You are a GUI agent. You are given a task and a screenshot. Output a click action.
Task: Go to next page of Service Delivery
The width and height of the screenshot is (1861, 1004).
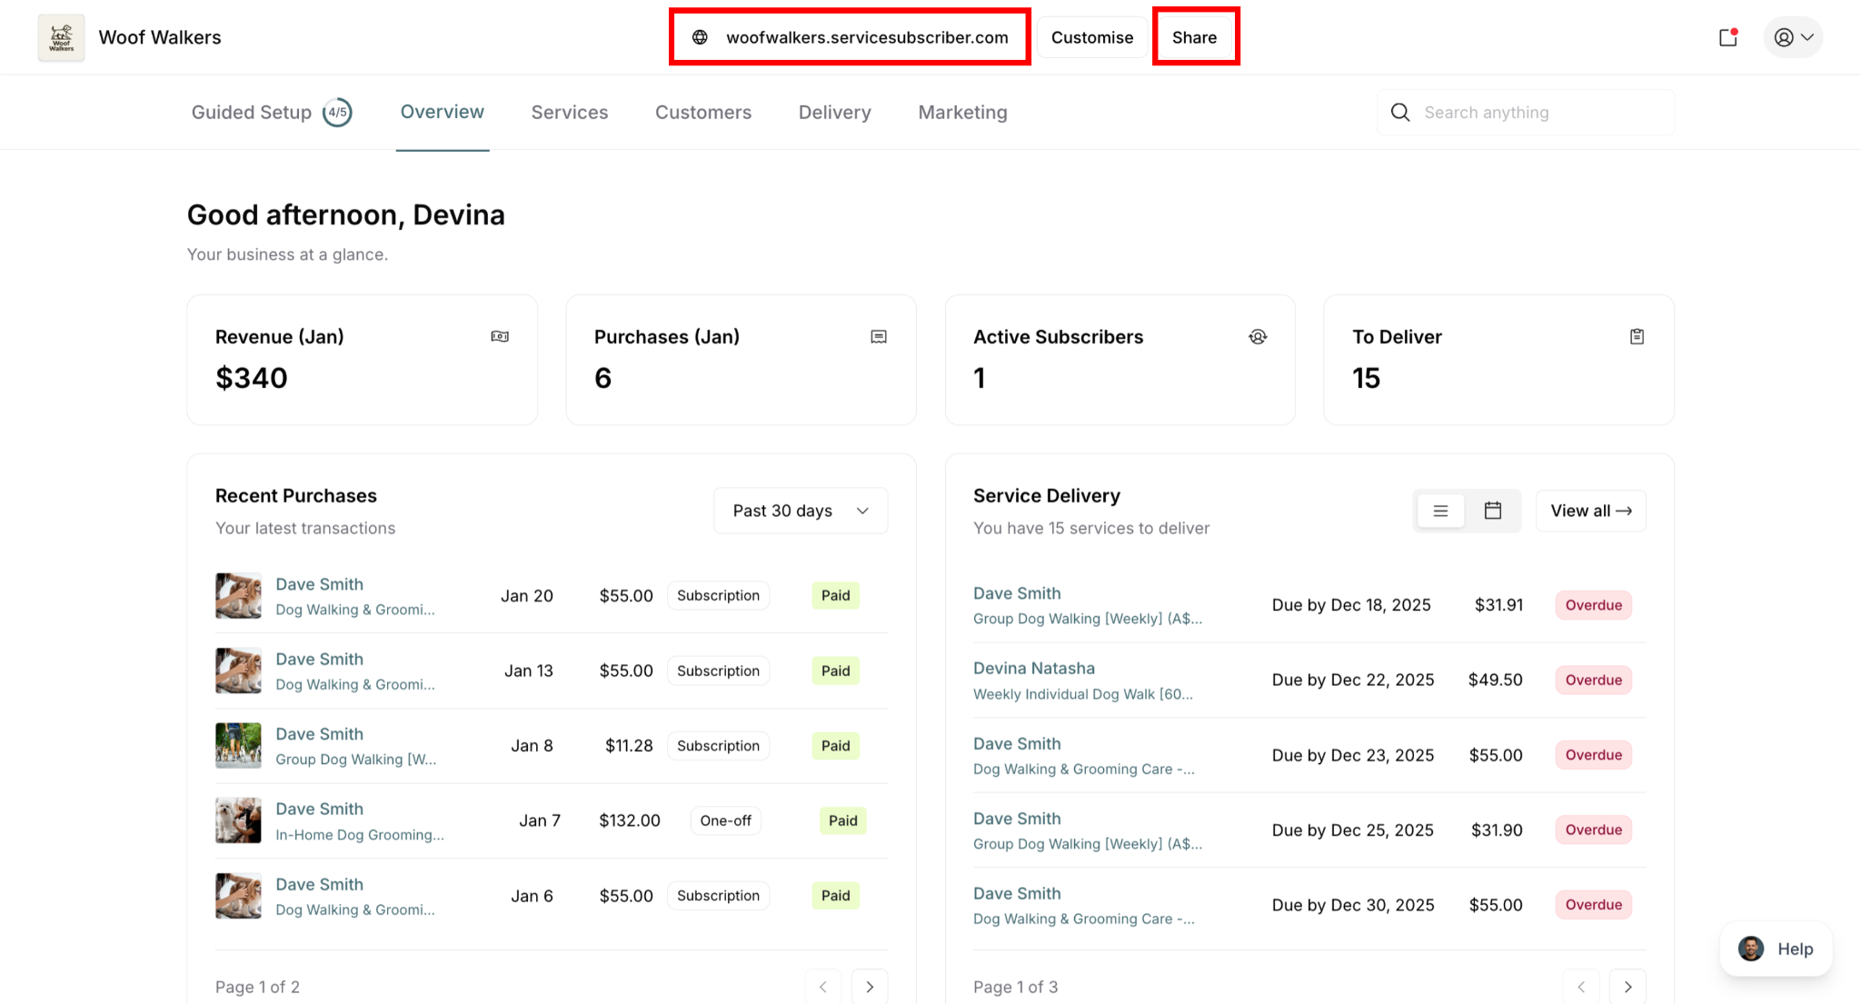click(x=1627, y=987)
